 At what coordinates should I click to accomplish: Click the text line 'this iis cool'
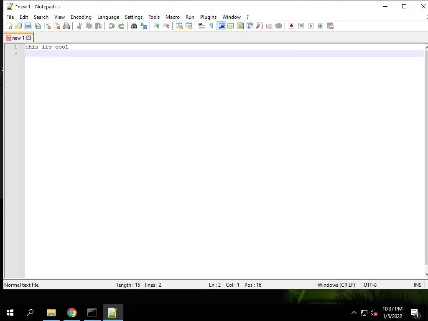[47, 47]
